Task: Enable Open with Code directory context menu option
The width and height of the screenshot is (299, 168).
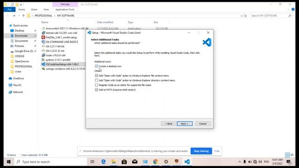Action: [x=97, y=80]
